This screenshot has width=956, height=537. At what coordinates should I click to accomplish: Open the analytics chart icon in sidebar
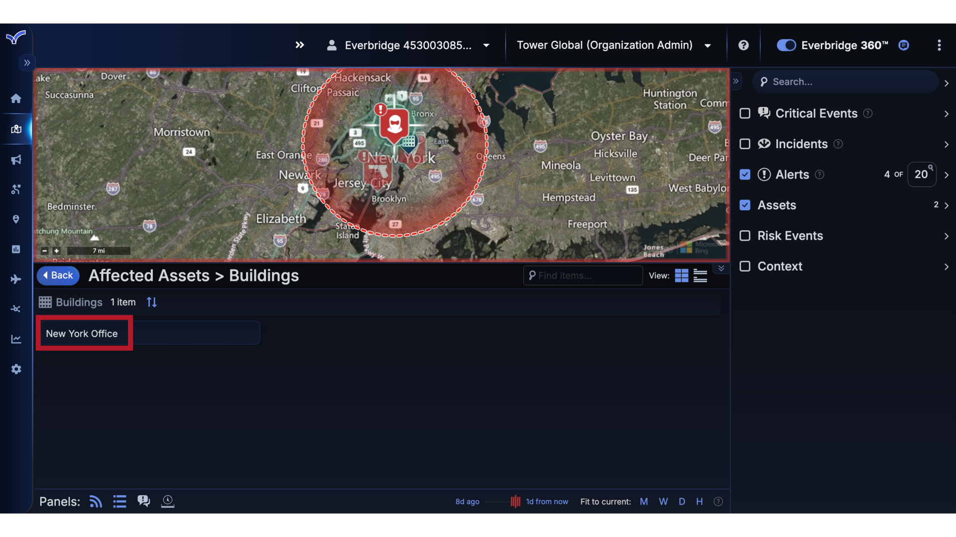(16, 339)
